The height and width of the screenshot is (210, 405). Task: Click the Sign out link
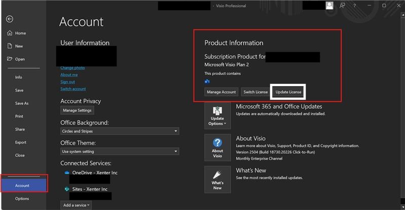(67, 82)
